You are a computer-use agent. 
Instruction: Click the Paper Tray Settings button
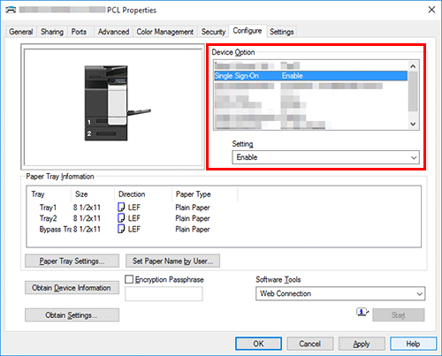click(72, 261)
